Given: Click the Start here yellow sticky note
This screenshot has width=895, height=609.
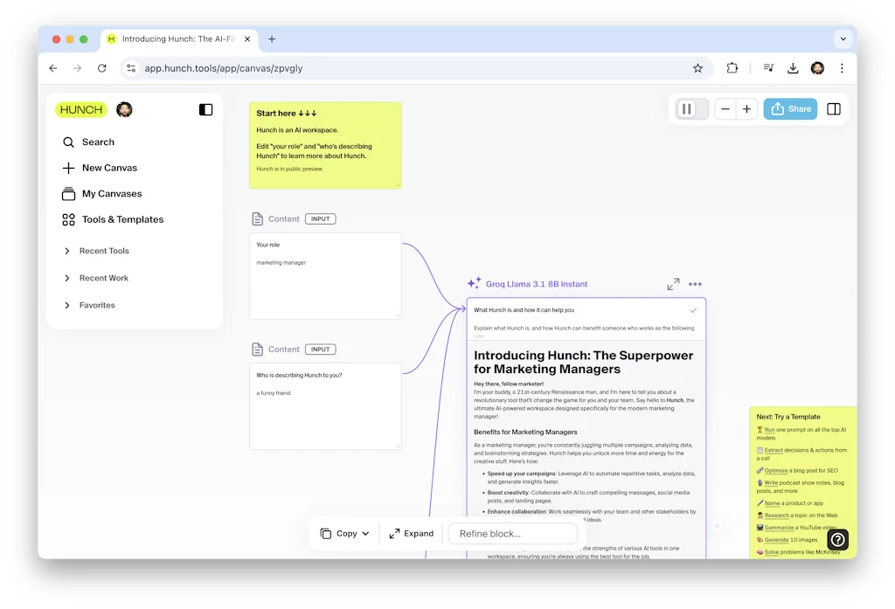Looking at the screenshot, I should coord(325,146).
